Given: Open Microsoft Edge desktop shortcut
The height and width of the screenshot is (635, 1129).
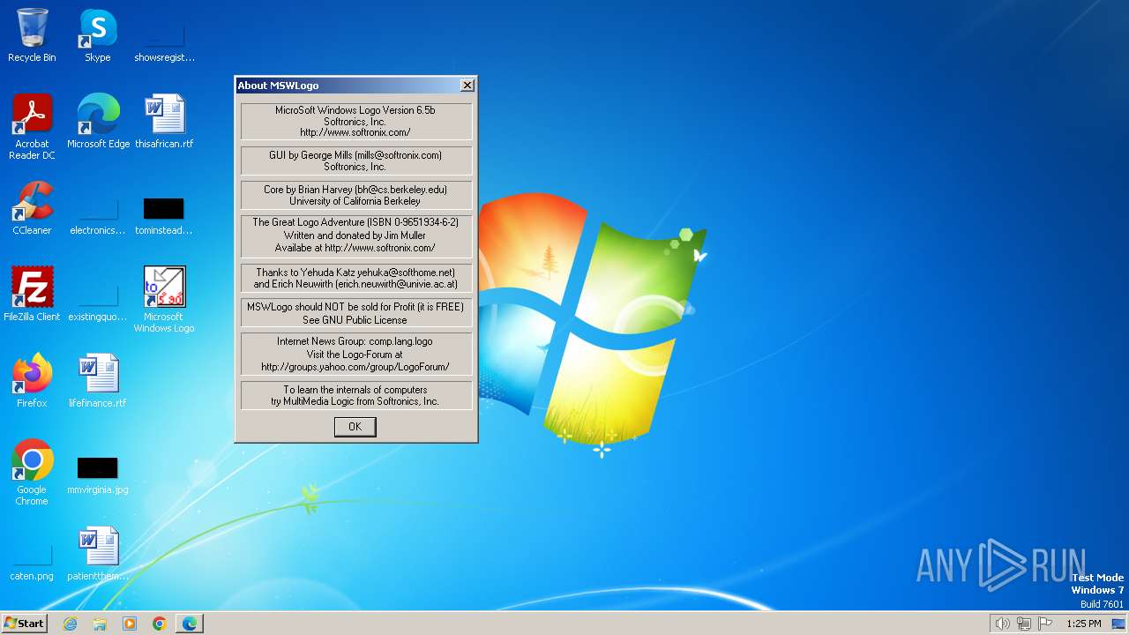Looking at the screenshot, I should pos(98,121).
